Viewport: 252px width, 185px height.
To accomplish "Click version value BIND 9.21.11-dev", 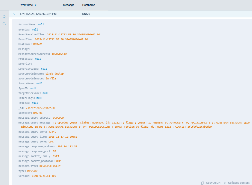I will (44, 176).
